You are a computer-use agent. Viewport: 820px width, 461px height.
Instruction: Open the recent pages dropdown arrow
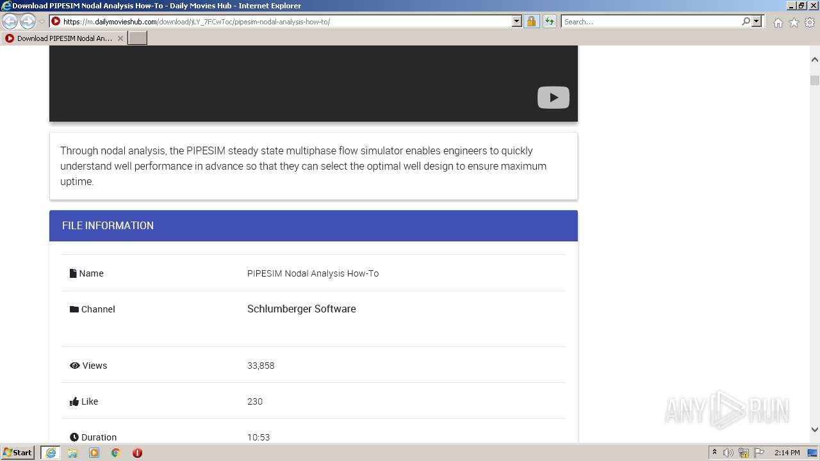(42, 22)
